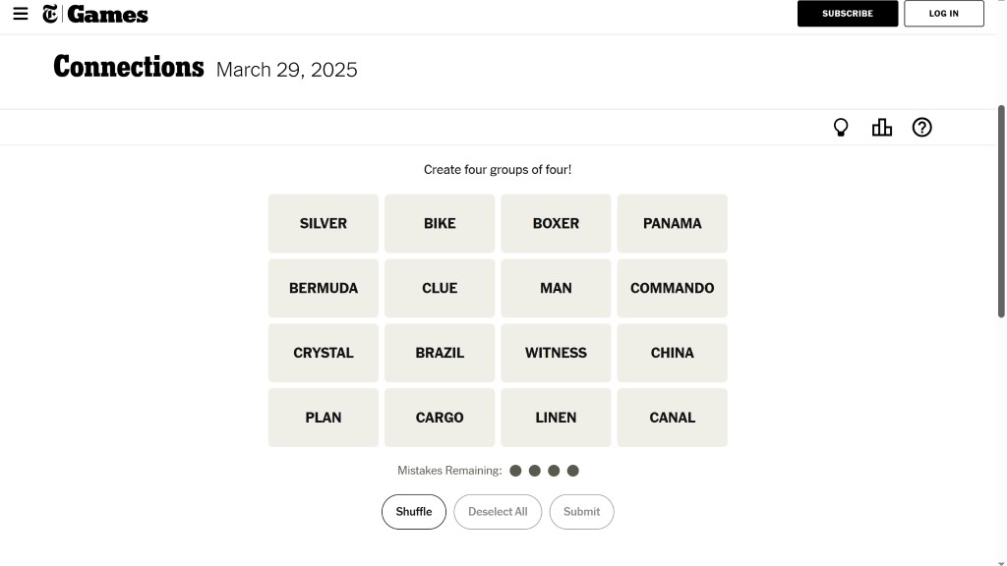
Task: View stats bar chart icon
Action: click(x=882, y=128)
